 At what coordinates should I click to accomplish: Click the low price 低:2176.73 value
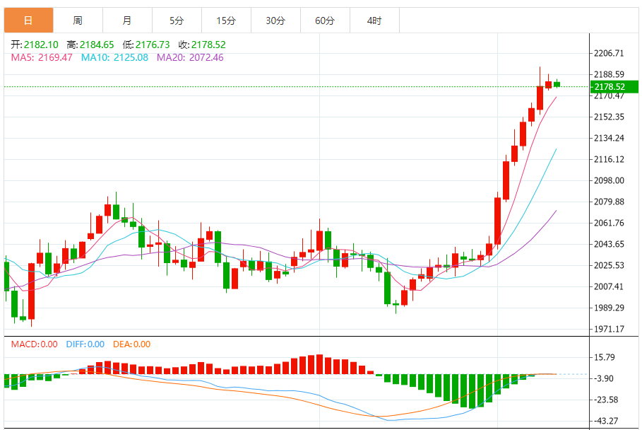[146, 45]
